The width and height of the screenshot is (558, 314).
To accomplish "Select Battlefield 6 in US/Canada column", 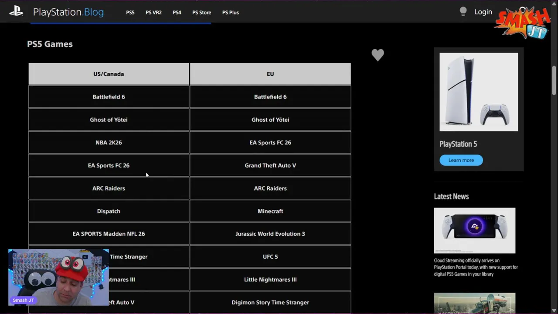I will click(109, 97).
